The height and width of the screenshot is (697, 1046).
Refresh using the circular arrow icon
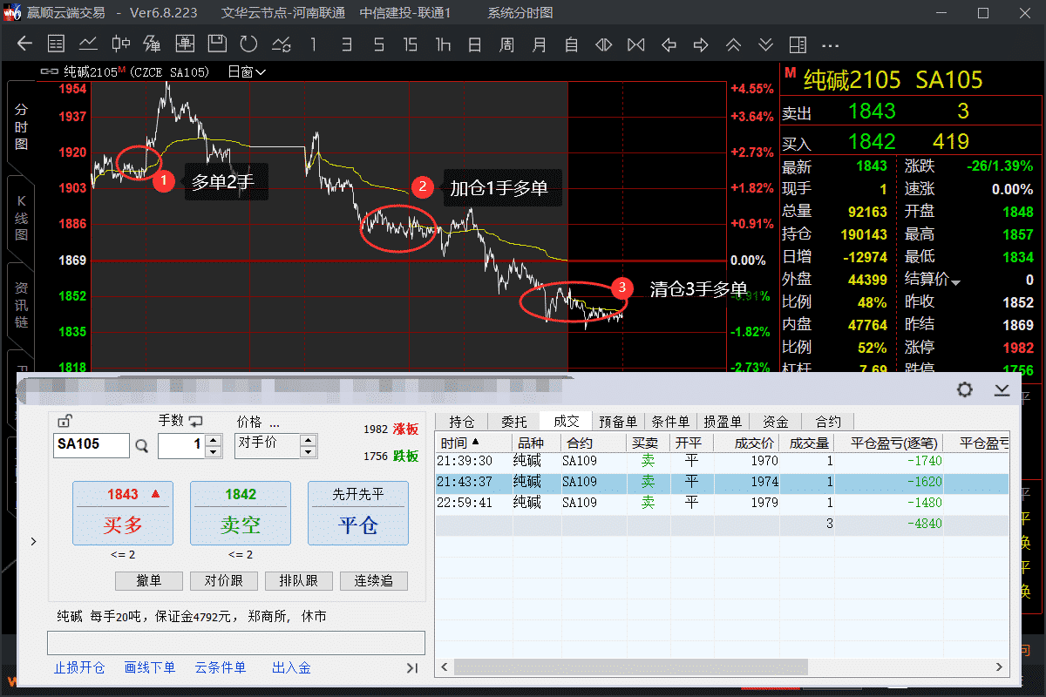[x=248, y=44]
